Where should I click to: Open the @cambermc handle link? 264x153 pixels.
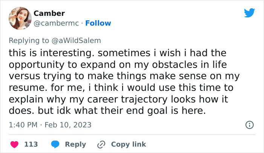coord(56,23)
